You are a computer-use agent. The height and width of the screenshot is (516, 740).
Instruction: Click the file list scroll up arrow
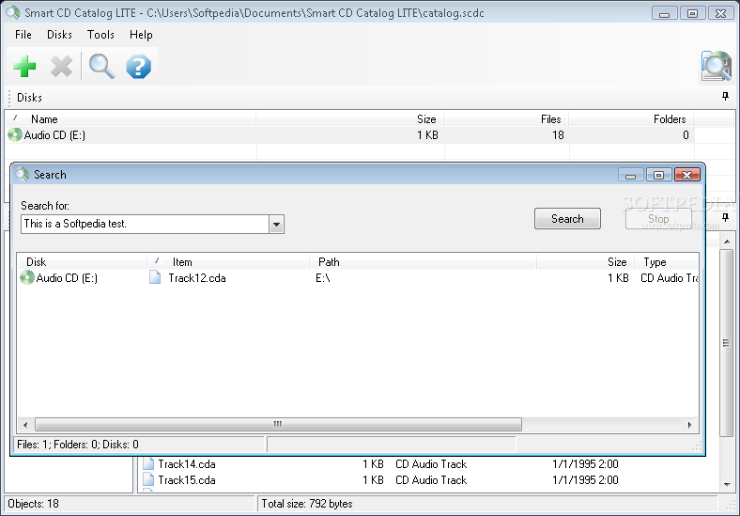(x=726, y=242)
